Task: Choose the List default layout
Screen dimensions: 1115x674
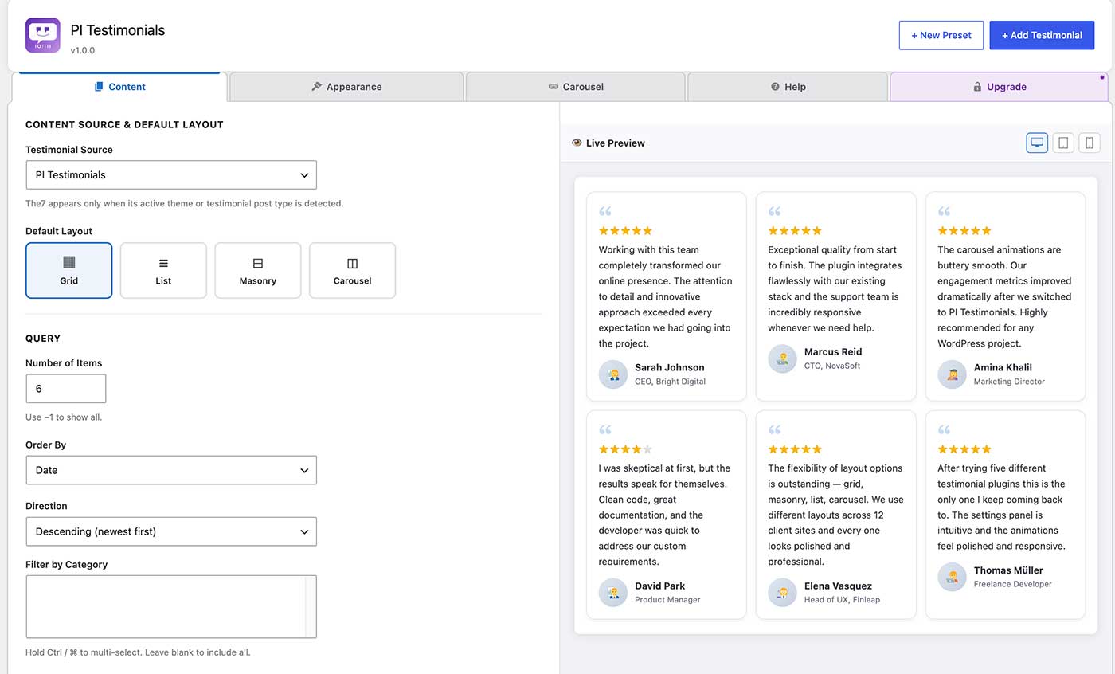Action: click(163, 270)
